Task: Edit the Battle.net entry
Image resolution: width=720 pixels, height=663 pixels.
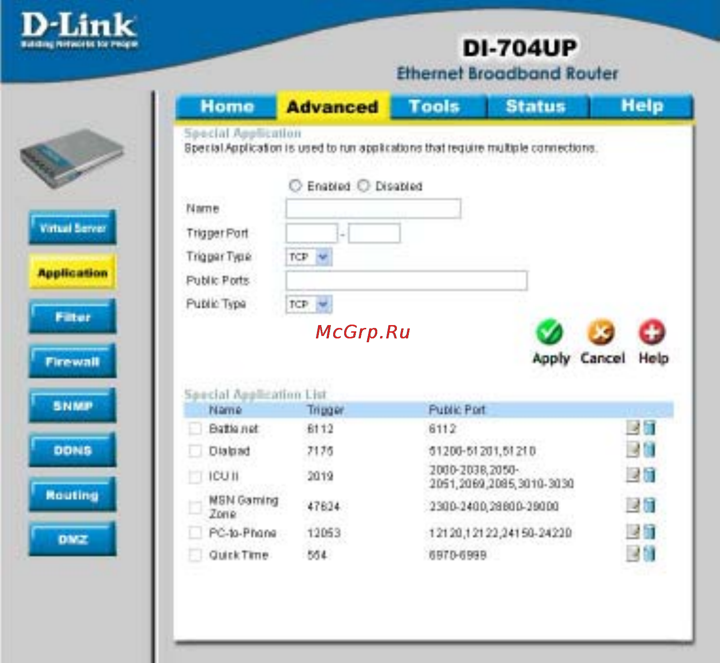Action: coord(633,427)
